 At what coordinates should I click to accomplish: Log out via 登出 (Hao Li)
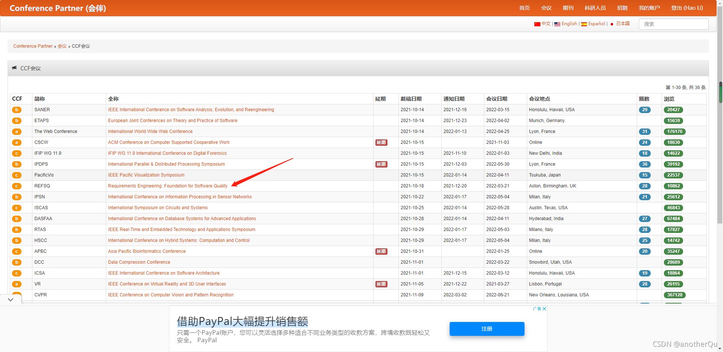687,8
